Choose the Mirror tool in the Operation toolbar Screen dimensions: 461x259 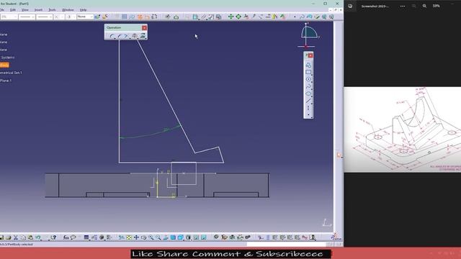point(135,36)
